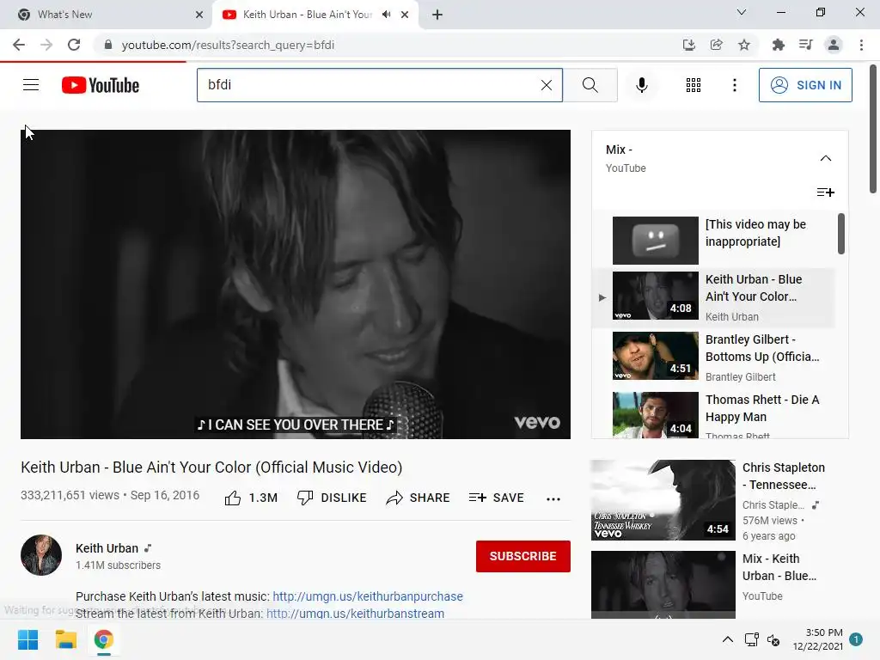Open Keith Urban channel avatar
Viewport: 880px width, 660px height.
pos(41,555)
